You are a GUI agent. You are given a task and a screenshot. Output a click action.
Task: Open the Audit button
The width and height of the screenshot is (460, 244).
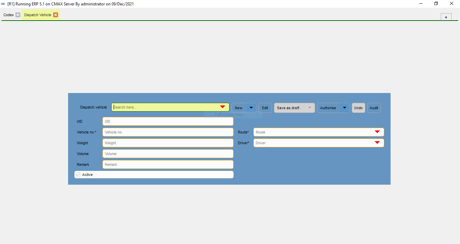(374, 108)
